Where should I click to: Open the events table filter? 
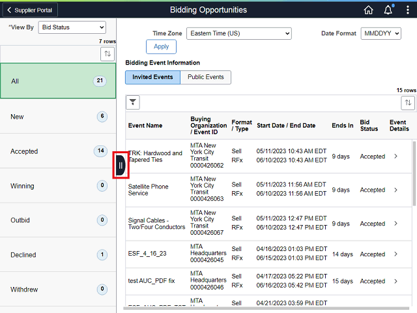tap(133, 102)
